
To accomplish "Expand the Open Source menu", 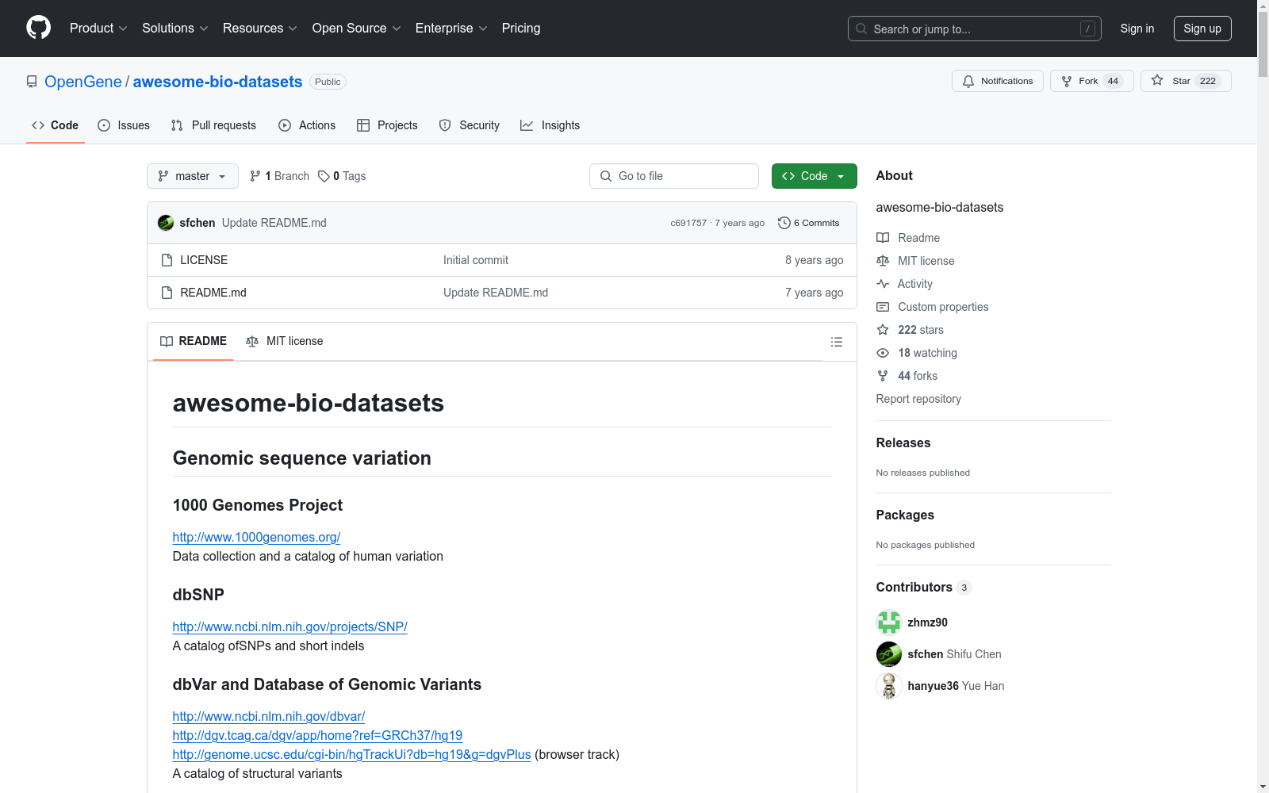I will click(x=357, y=28).
